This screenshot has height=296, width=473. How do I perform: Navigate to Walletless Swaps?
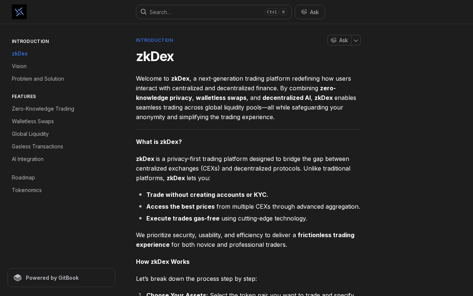click(33, 121)
